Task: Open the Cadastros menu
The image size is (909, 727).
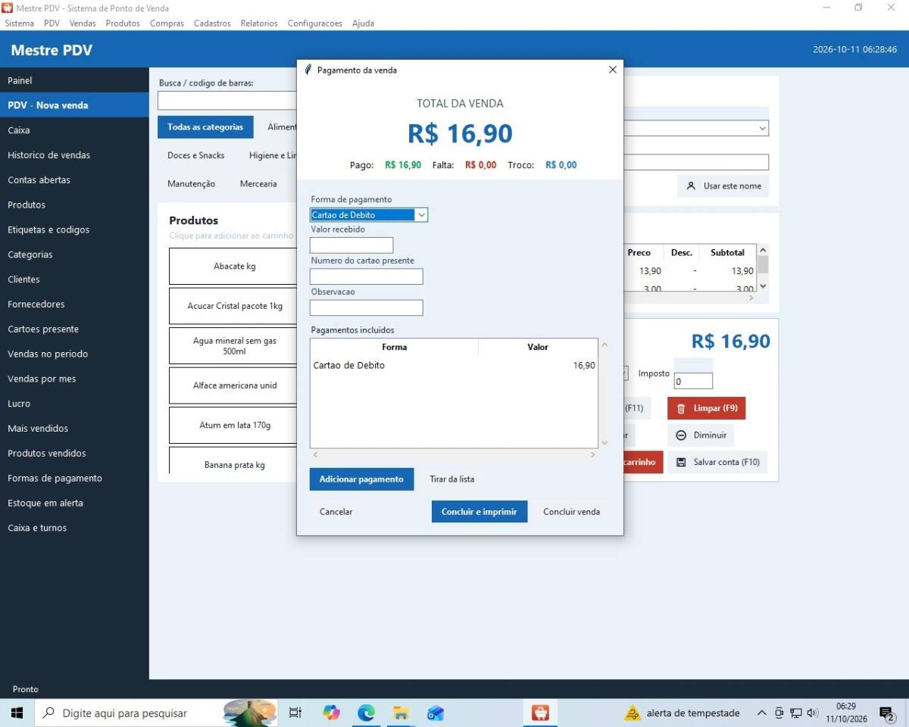Action: [212, 23]
